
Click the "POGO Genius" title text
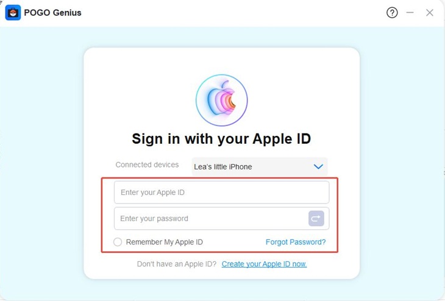tap(52, 12)
